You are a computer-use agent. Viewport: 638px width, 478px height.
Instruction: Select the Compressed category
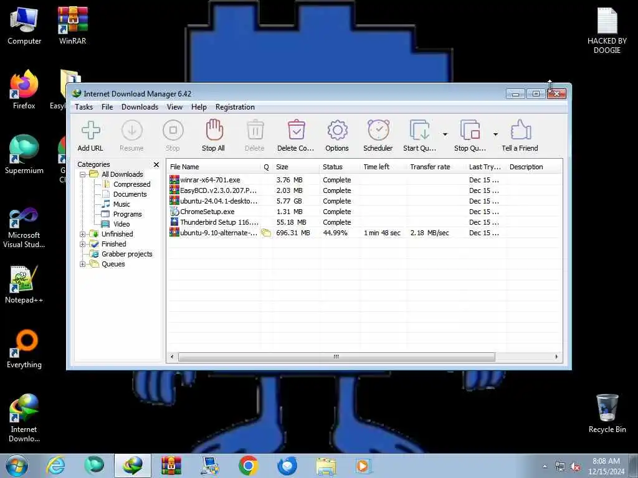pos(132,184)
